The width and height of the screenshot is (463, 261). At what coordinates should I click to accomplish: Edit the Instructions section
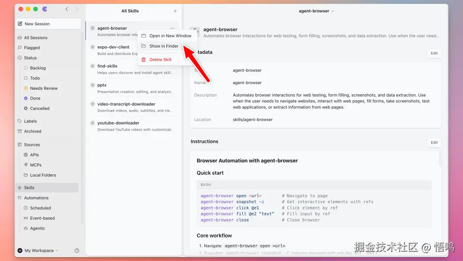434,143
